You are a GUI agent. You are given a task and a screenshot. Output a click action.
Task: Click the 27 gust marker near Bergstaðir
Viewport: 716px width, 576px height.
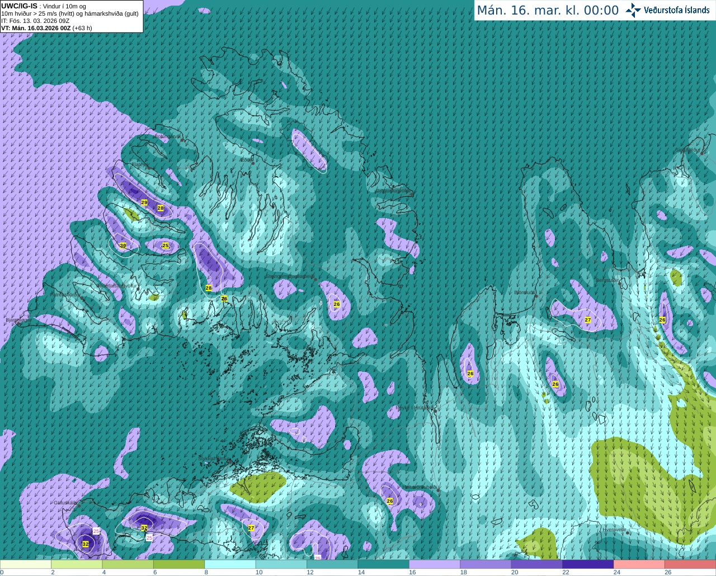588,320
